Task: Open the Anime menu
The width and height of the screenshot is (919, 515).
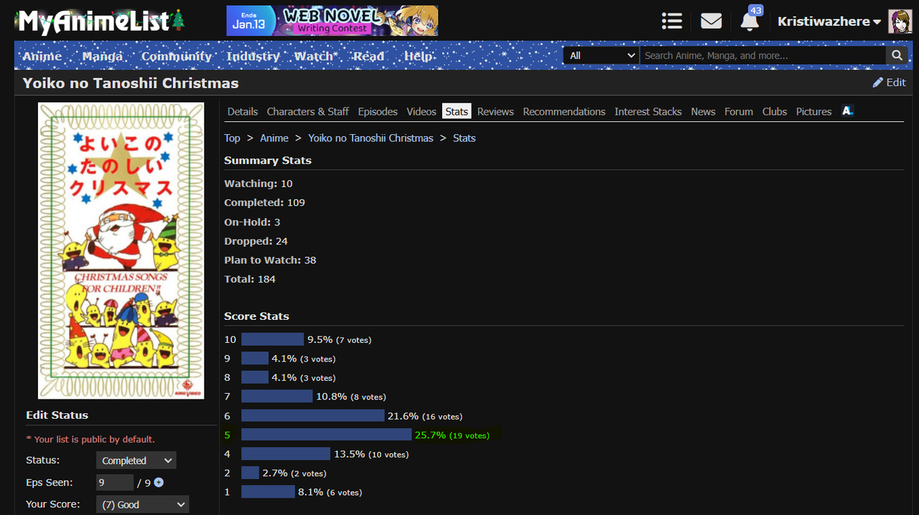Action: 42,56
